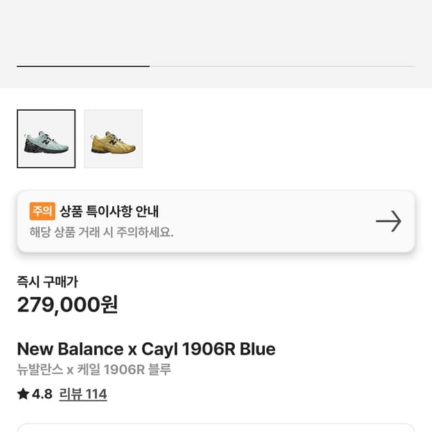This screenshot has height=432, width=432.
Task: Select the yellow sneaker thumbnail
Action: (x=113, y=139)
